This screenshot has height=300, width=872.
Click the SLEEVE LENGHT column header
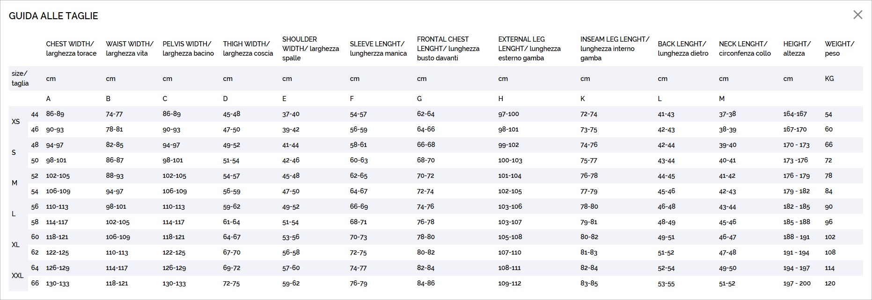pyautogui.click(x=378, y=49)
